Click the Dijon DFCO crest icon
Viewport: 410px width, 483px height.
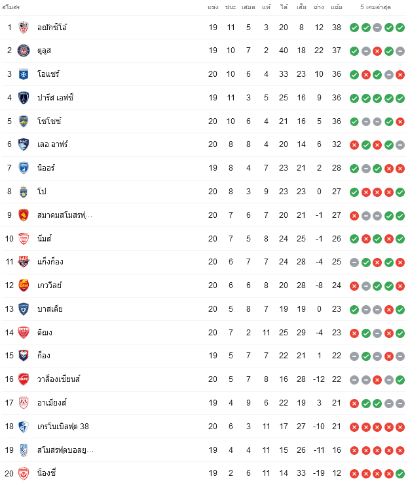click(24, 333)
